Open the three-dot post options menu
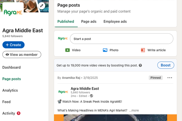182x121 pixels. (170, 78)
